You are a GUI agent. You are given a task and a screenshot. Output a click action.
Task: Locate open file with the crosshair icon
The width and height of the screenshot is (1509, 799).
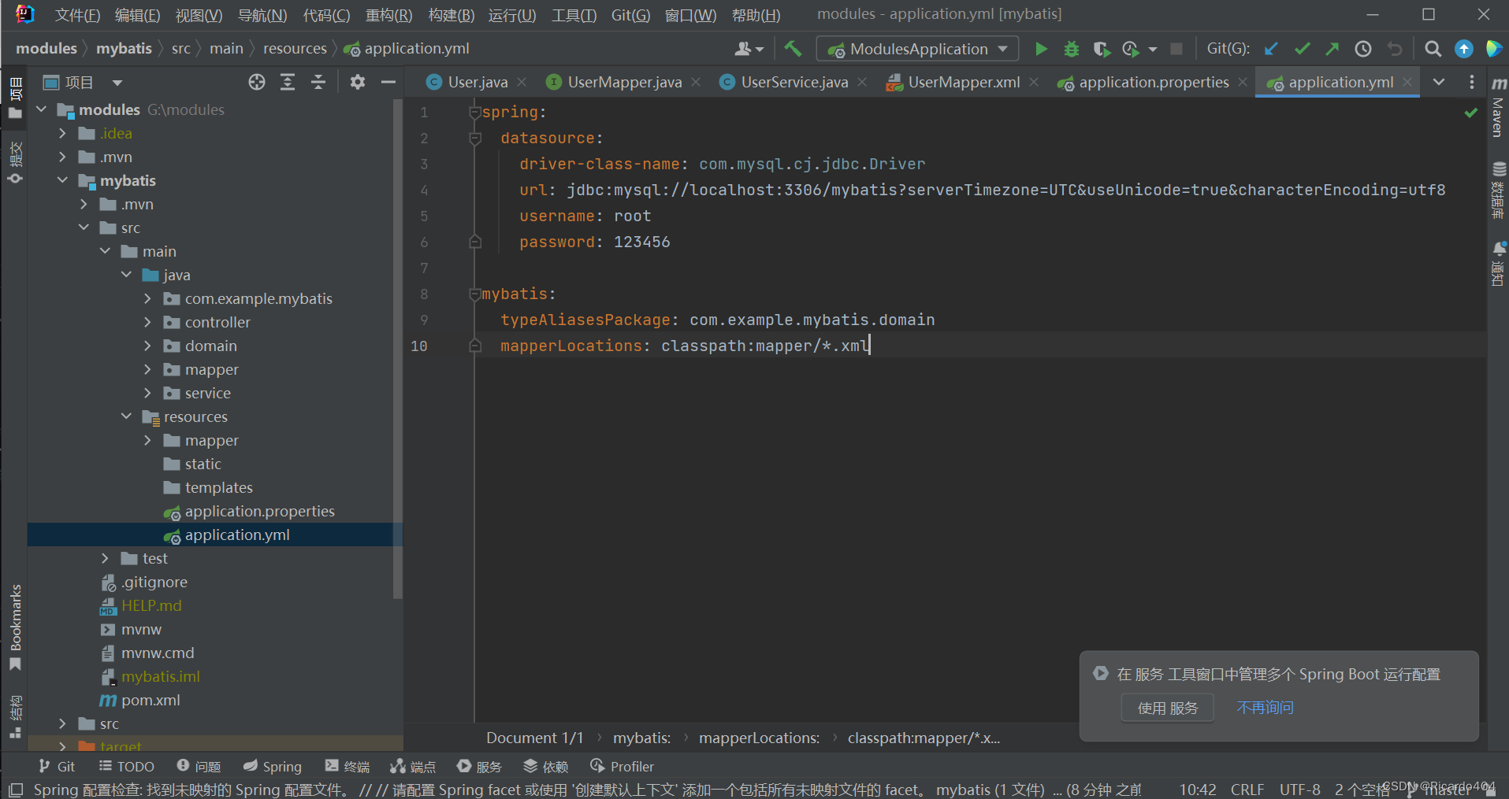point(256,81)
